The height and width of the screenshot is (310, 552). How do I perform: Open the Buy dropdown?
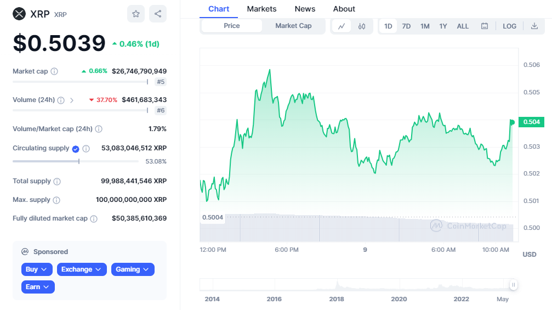(37, 269)
